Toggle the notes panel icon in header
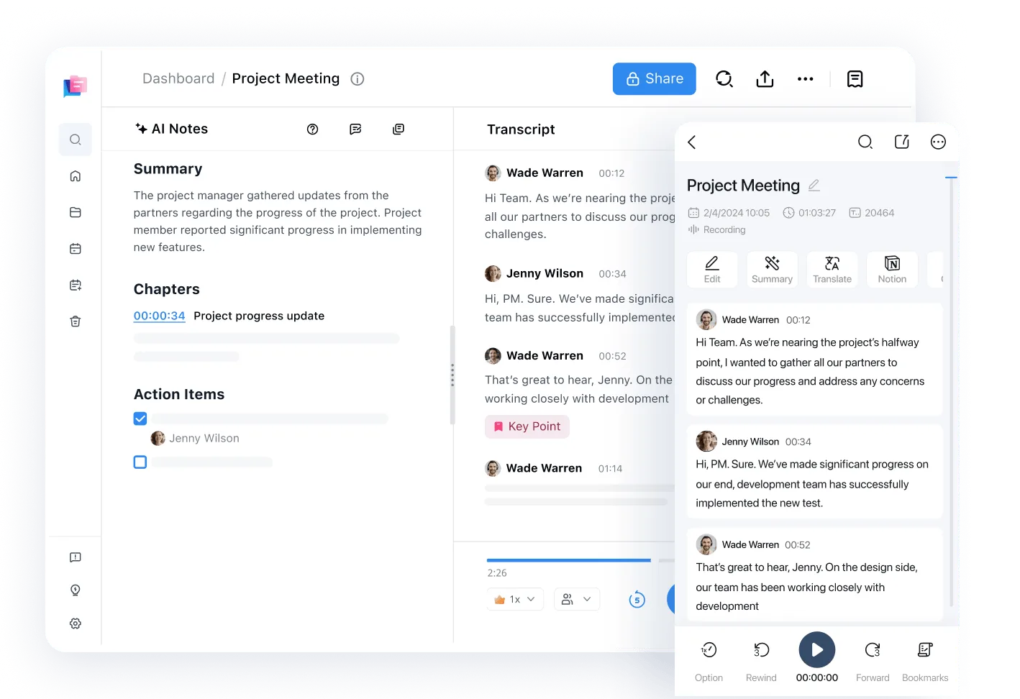Screen dimensions: 1020x699 tap(855, 79)
